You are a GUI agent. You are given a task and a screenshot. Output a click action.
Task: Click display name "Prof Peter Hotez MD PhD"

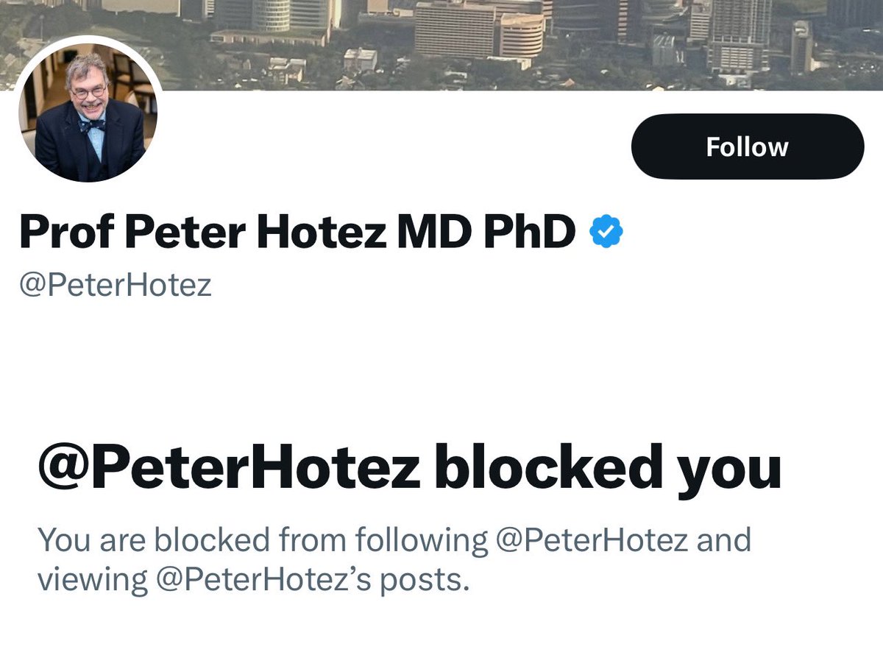click(x=297, y=233)
